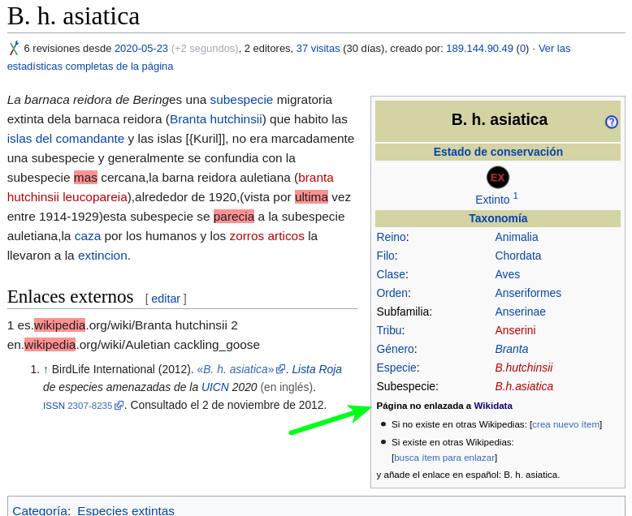Open creator IP 189.144.90.49 link
Viewport: 632px width, 516px height.
(479, 48)
